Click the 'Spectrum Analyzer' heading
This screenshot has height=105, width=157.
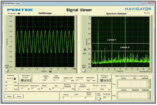tap(116, 14)
